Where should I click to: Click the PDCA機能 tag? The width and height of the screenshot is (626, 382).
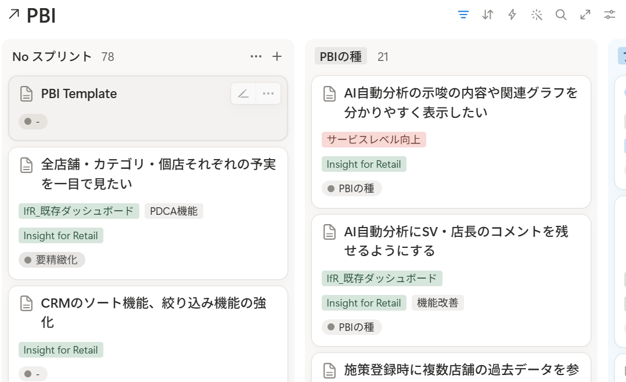[174, 211]
